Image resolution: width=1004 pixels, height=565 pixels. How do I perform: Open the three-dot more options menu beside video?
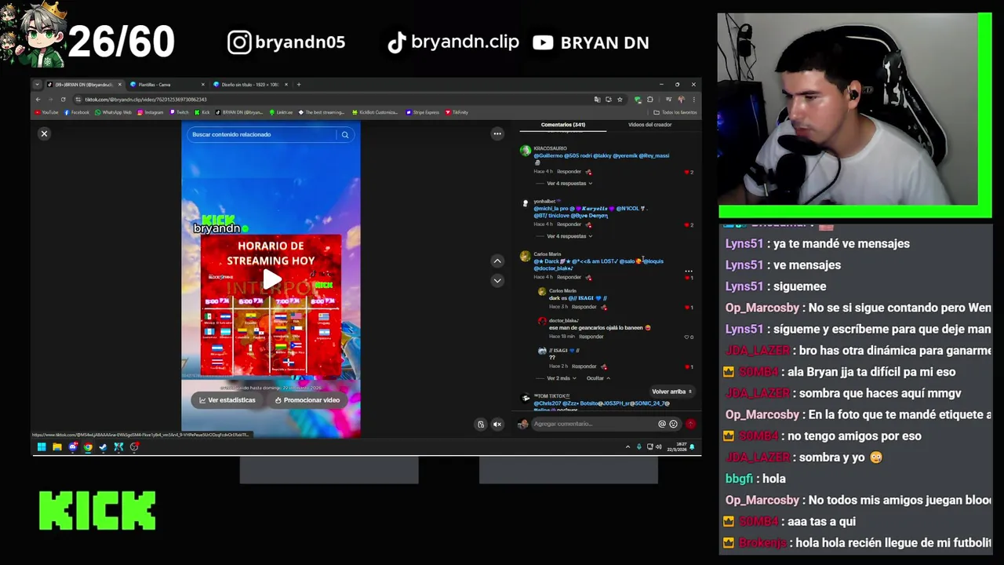tap(497, 134)
